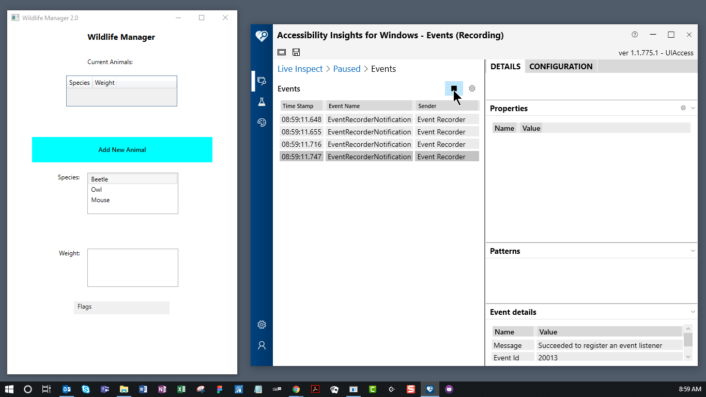Screen dimensions: 706x397
Task: Open File Explorer from the taskbar
Action: click(x=124, y=389)
